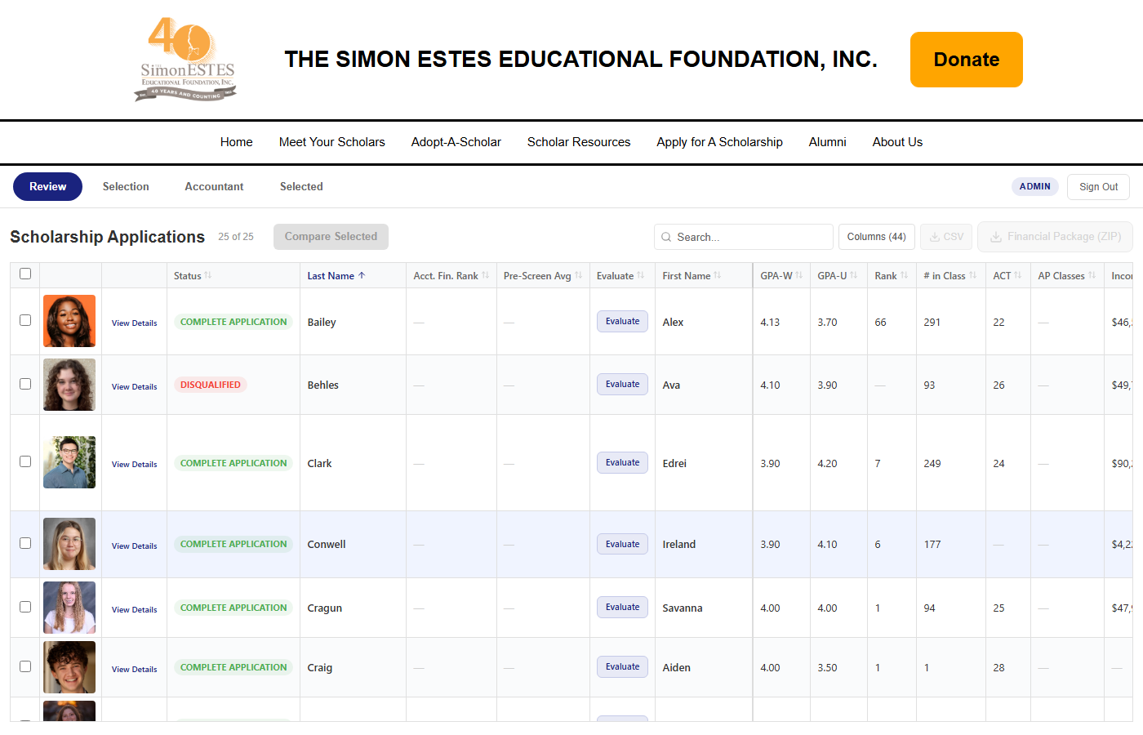
Task: Click the sort icon beside GPA-W
Action: 799,275
